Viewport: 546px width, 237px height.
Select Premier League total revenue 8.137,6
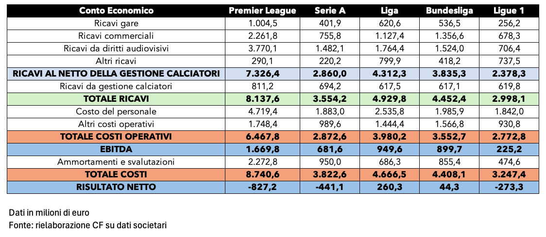tap(262, 99)
